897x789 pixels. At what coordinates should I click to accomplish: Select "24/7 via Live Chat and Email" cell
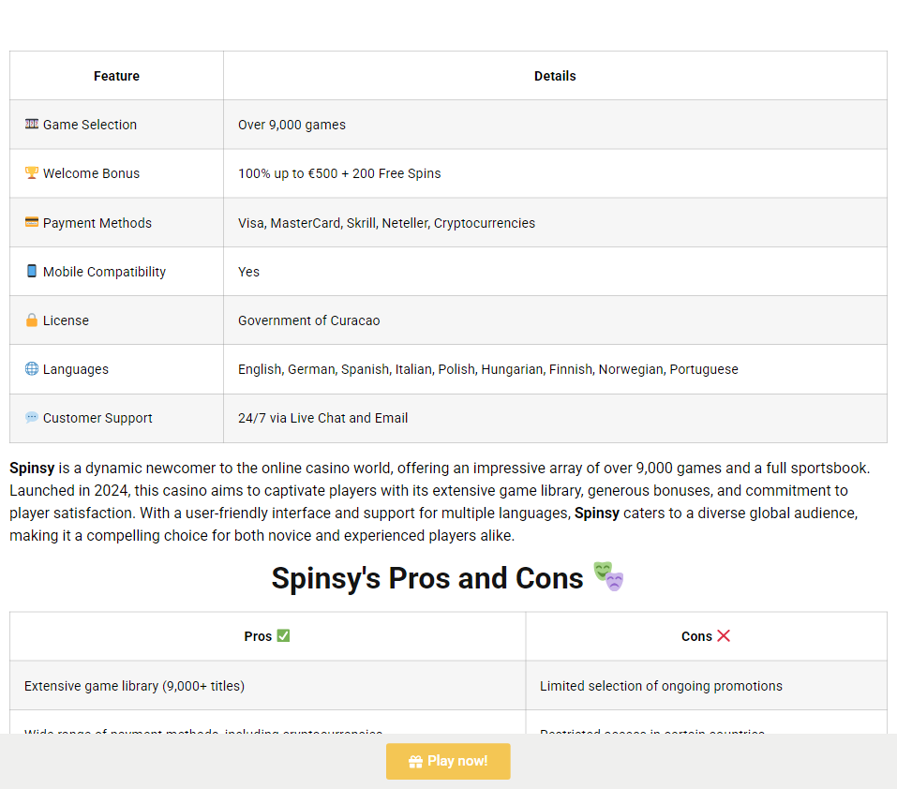point(555,418)
